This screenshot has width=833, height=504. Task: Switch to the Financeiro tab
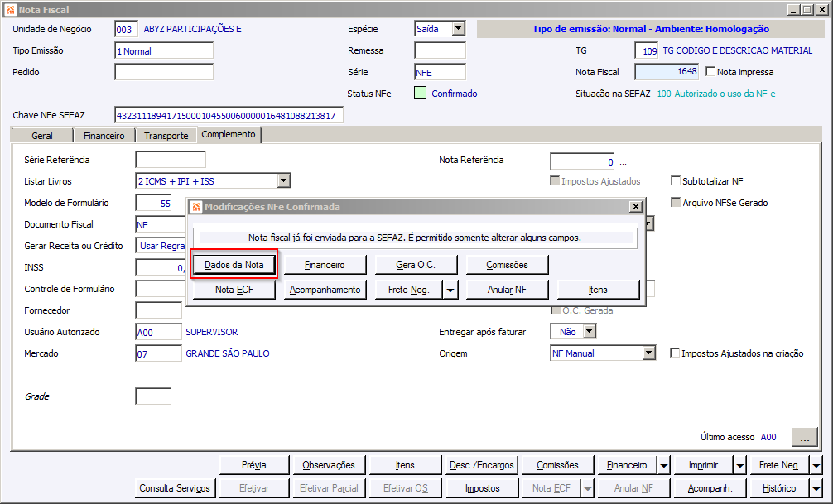pyautogui.click(x=104, y=136)
